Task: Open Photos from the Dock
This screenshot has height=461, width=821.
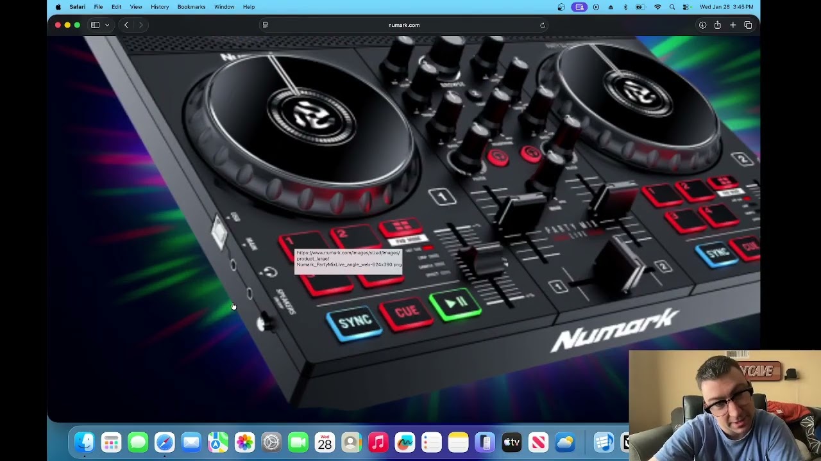Action: pyautogui.click(x=244, y=442)
